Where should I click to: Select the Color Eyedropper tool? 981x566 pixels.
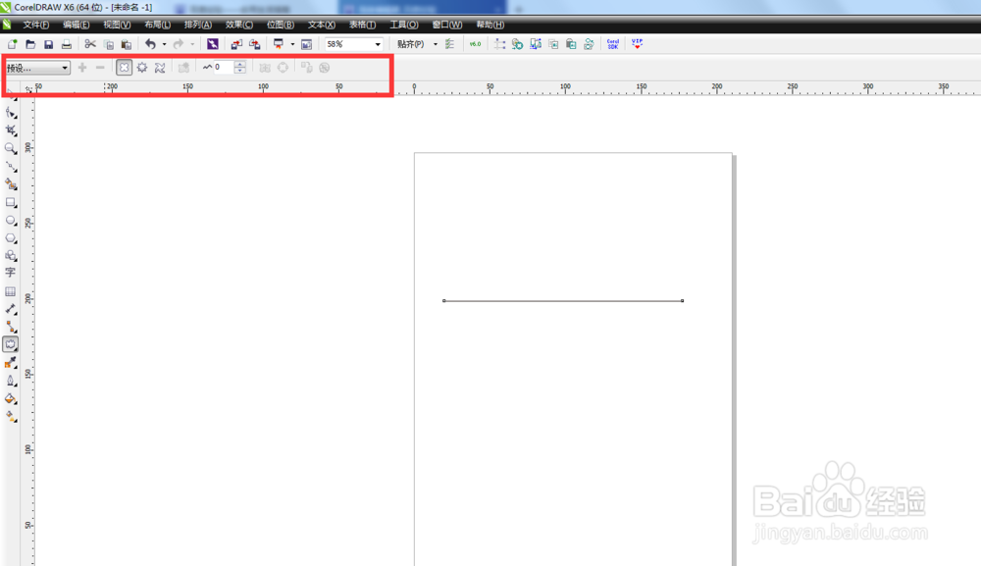(x=11, y=362)
